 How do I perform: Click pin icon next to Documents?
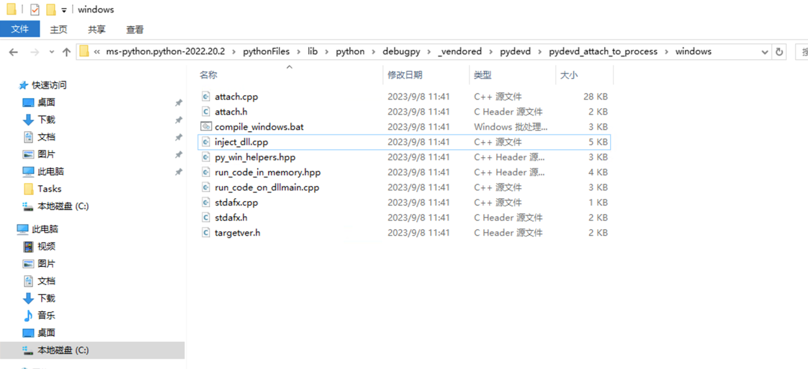pyautogui.click(x=179, y=137)
